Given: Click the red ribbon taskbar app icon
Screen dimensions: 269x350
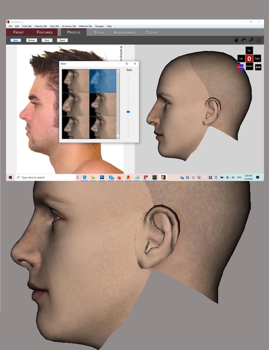Looking at the screenshot, I should [128, 177].
